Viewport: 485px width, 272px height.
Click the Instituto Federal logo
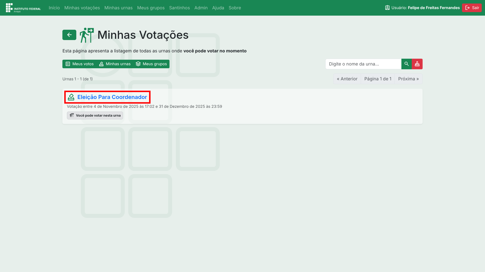23,8
